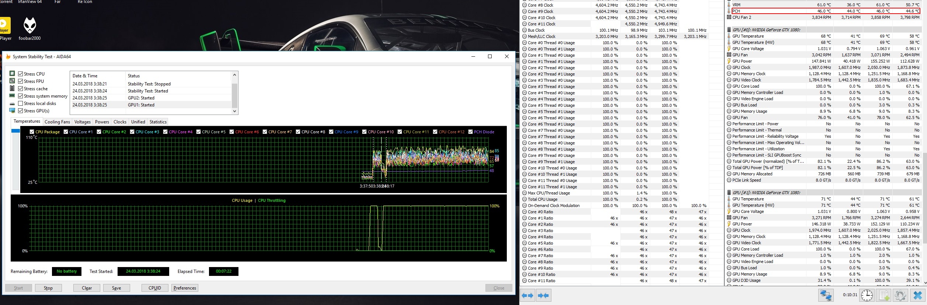Click the round icon beside Bus Clock

(x=525, y=30)
